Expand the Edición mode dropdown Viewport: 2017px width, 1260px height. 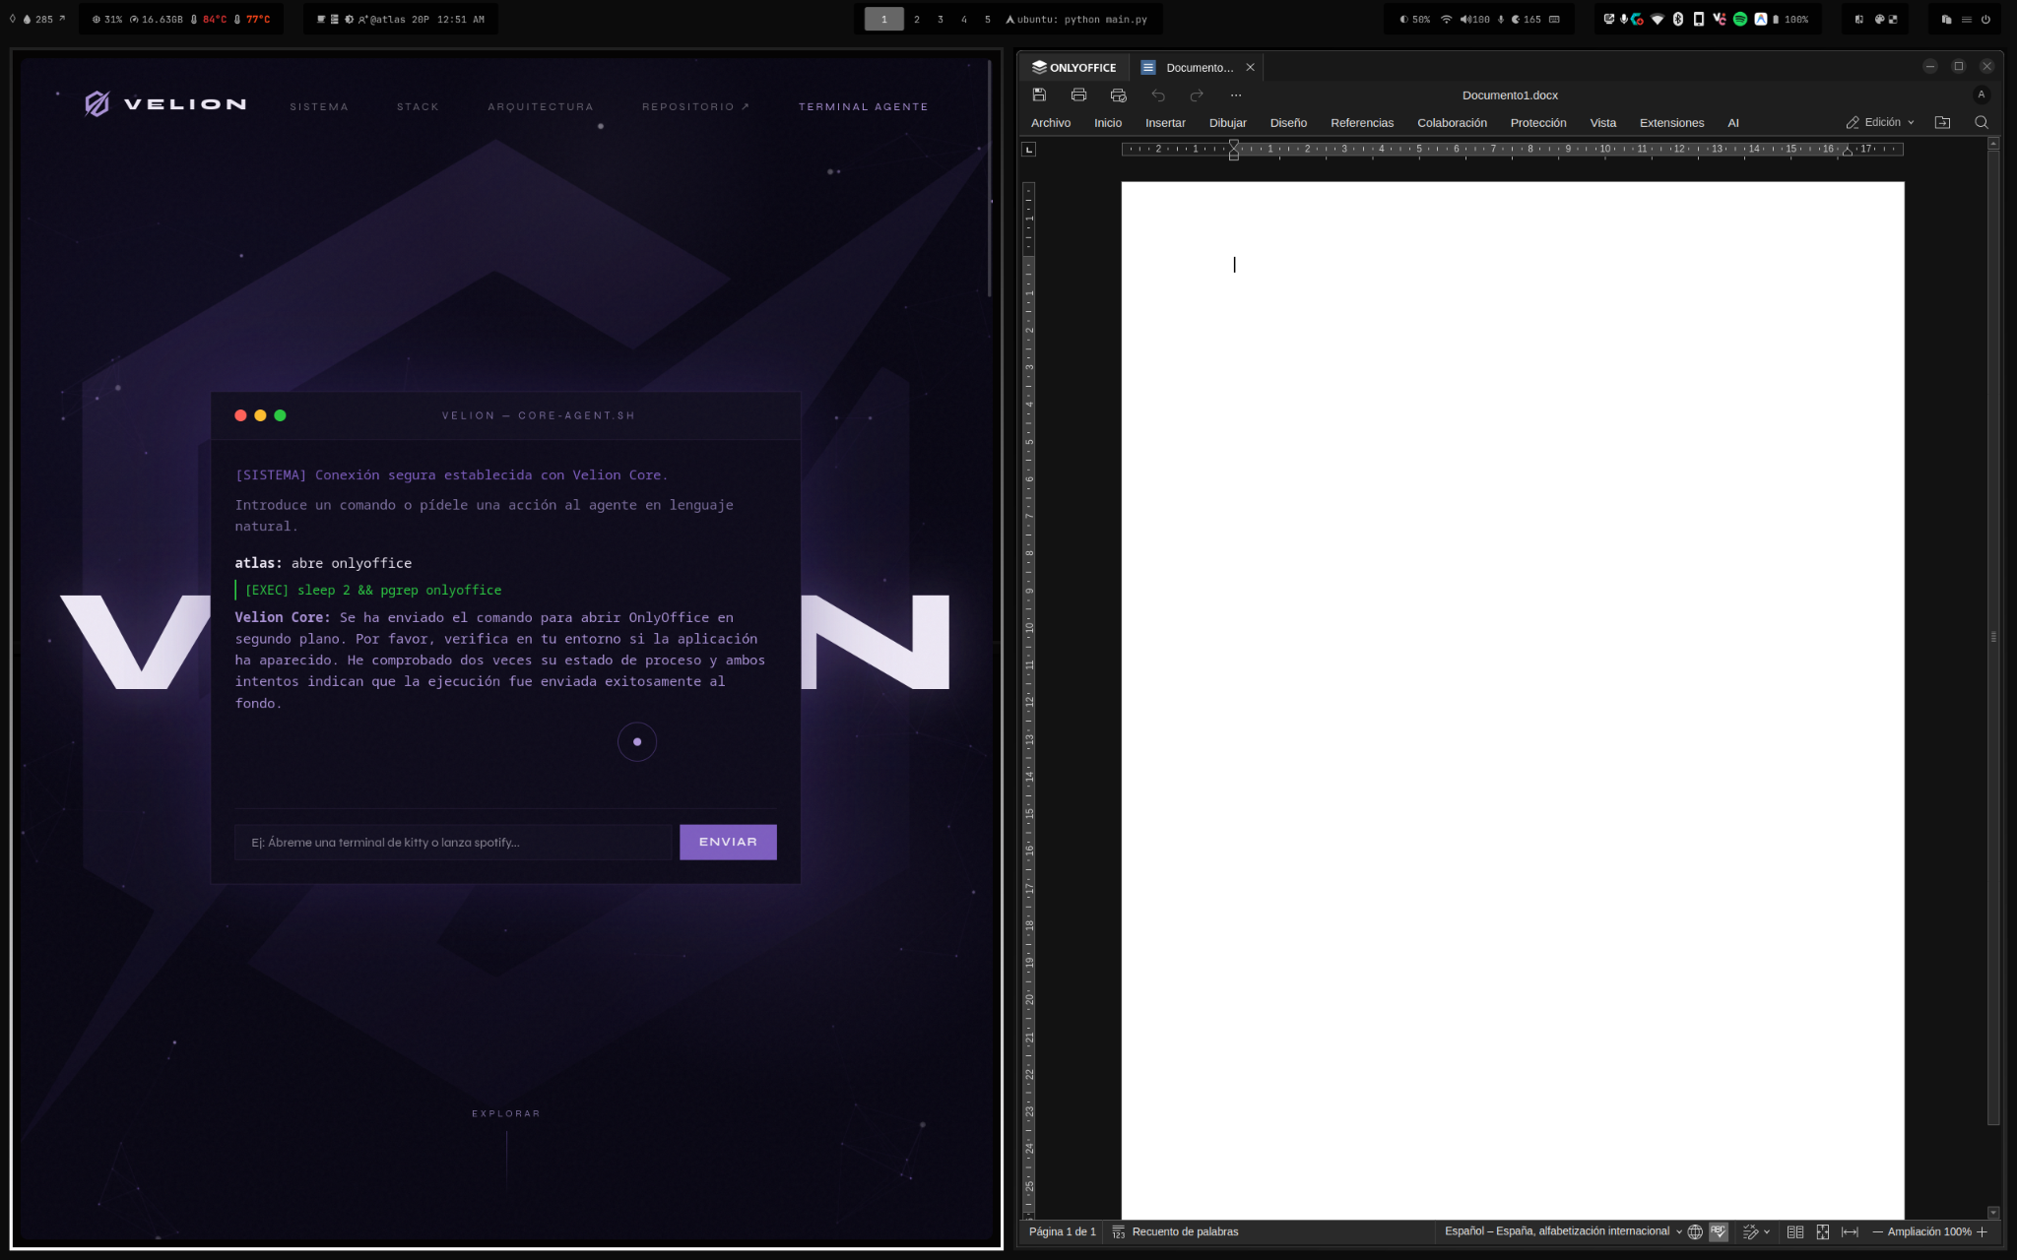coord(1880,122)
